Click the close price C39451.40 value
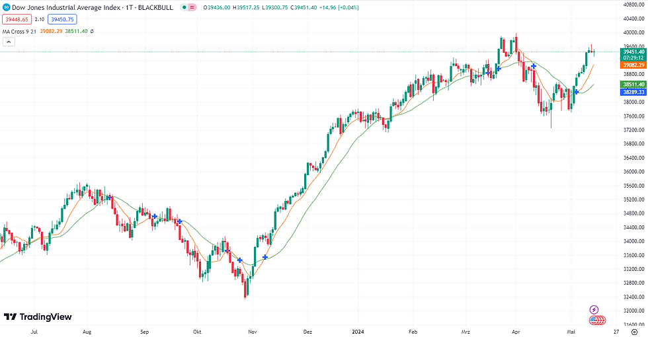The image size is (648, 337). coord(304,7)
